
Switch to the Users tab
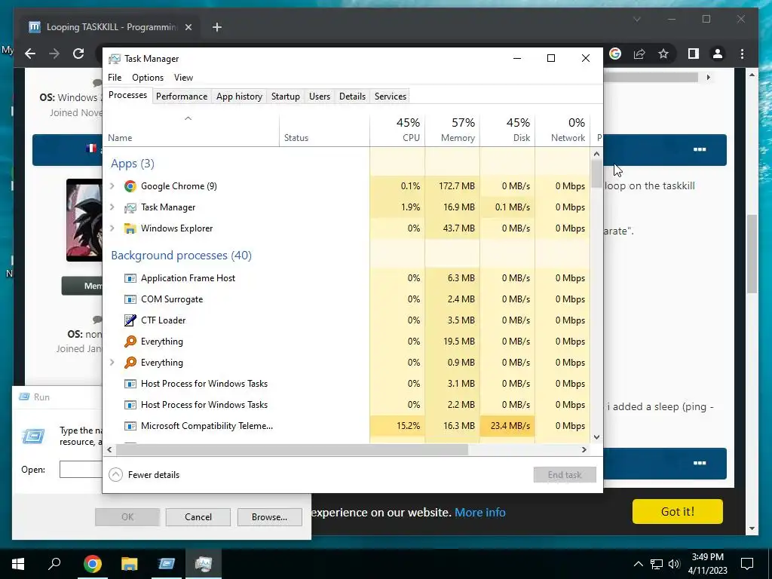[320, 96]
